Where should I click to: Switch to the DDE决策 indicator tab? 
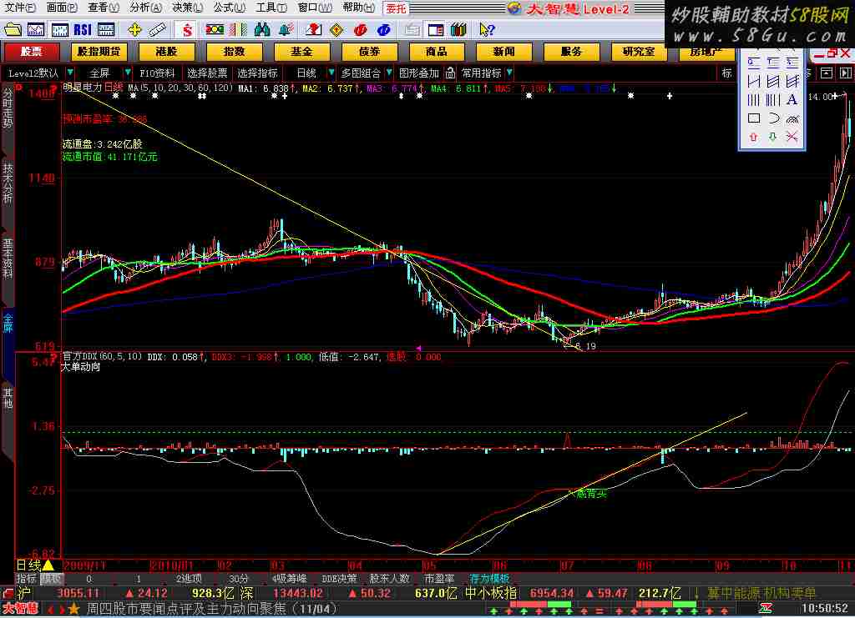coord(339,578)
